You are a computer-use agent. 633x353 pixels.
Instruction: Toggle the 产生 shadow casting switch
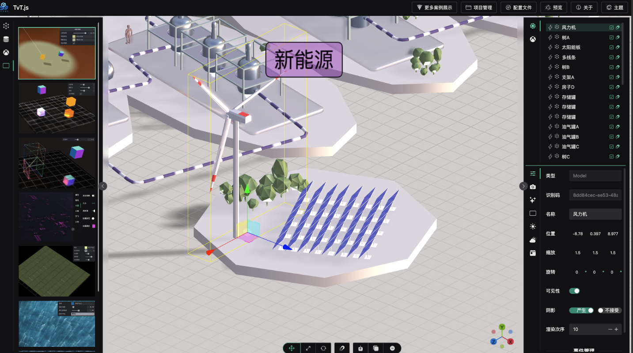click(581, 310)
